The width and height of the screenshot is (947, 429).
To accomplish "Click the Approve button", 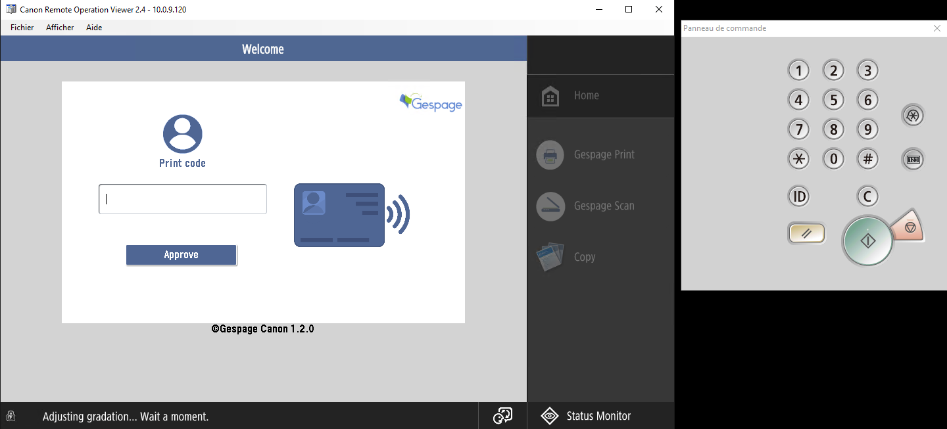I will coord(181,255).
